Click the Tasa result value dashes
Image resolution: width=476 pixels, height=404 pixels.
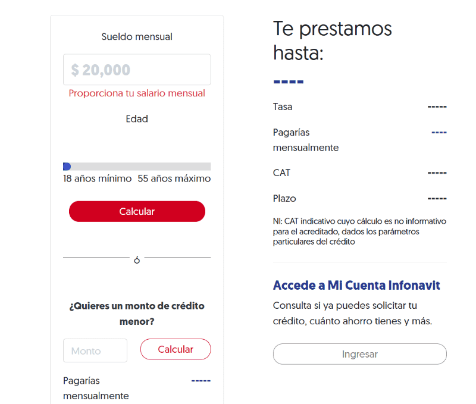tap(437, 107)
